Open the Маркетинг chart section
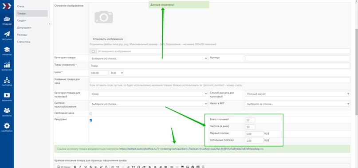 pos(7,66)
